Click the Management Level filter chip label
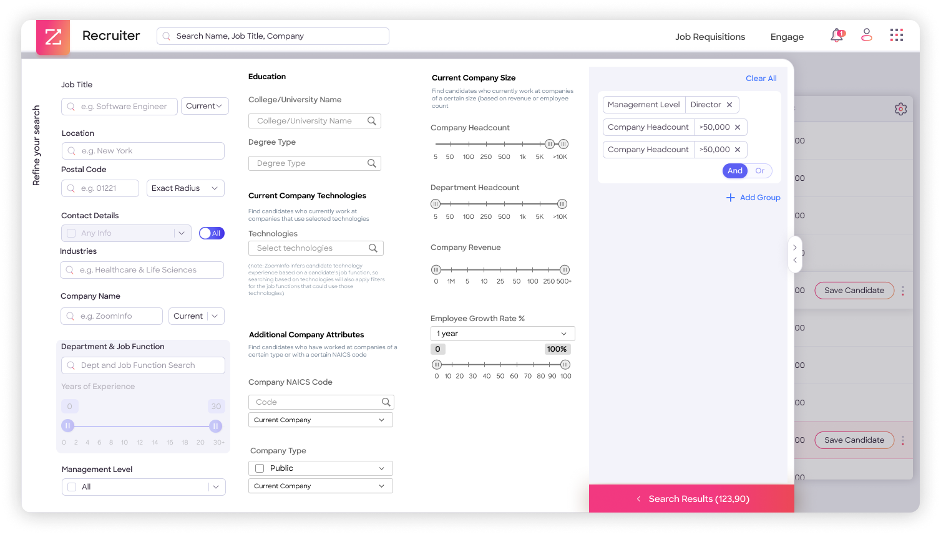Viewport: 941px width, 535px height. (644, 105)
